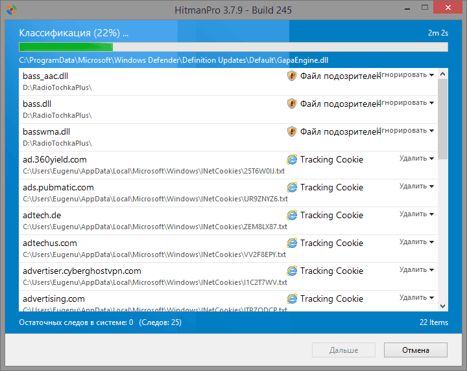Click the shield warning icon for basswma.dll

point(292,131)
